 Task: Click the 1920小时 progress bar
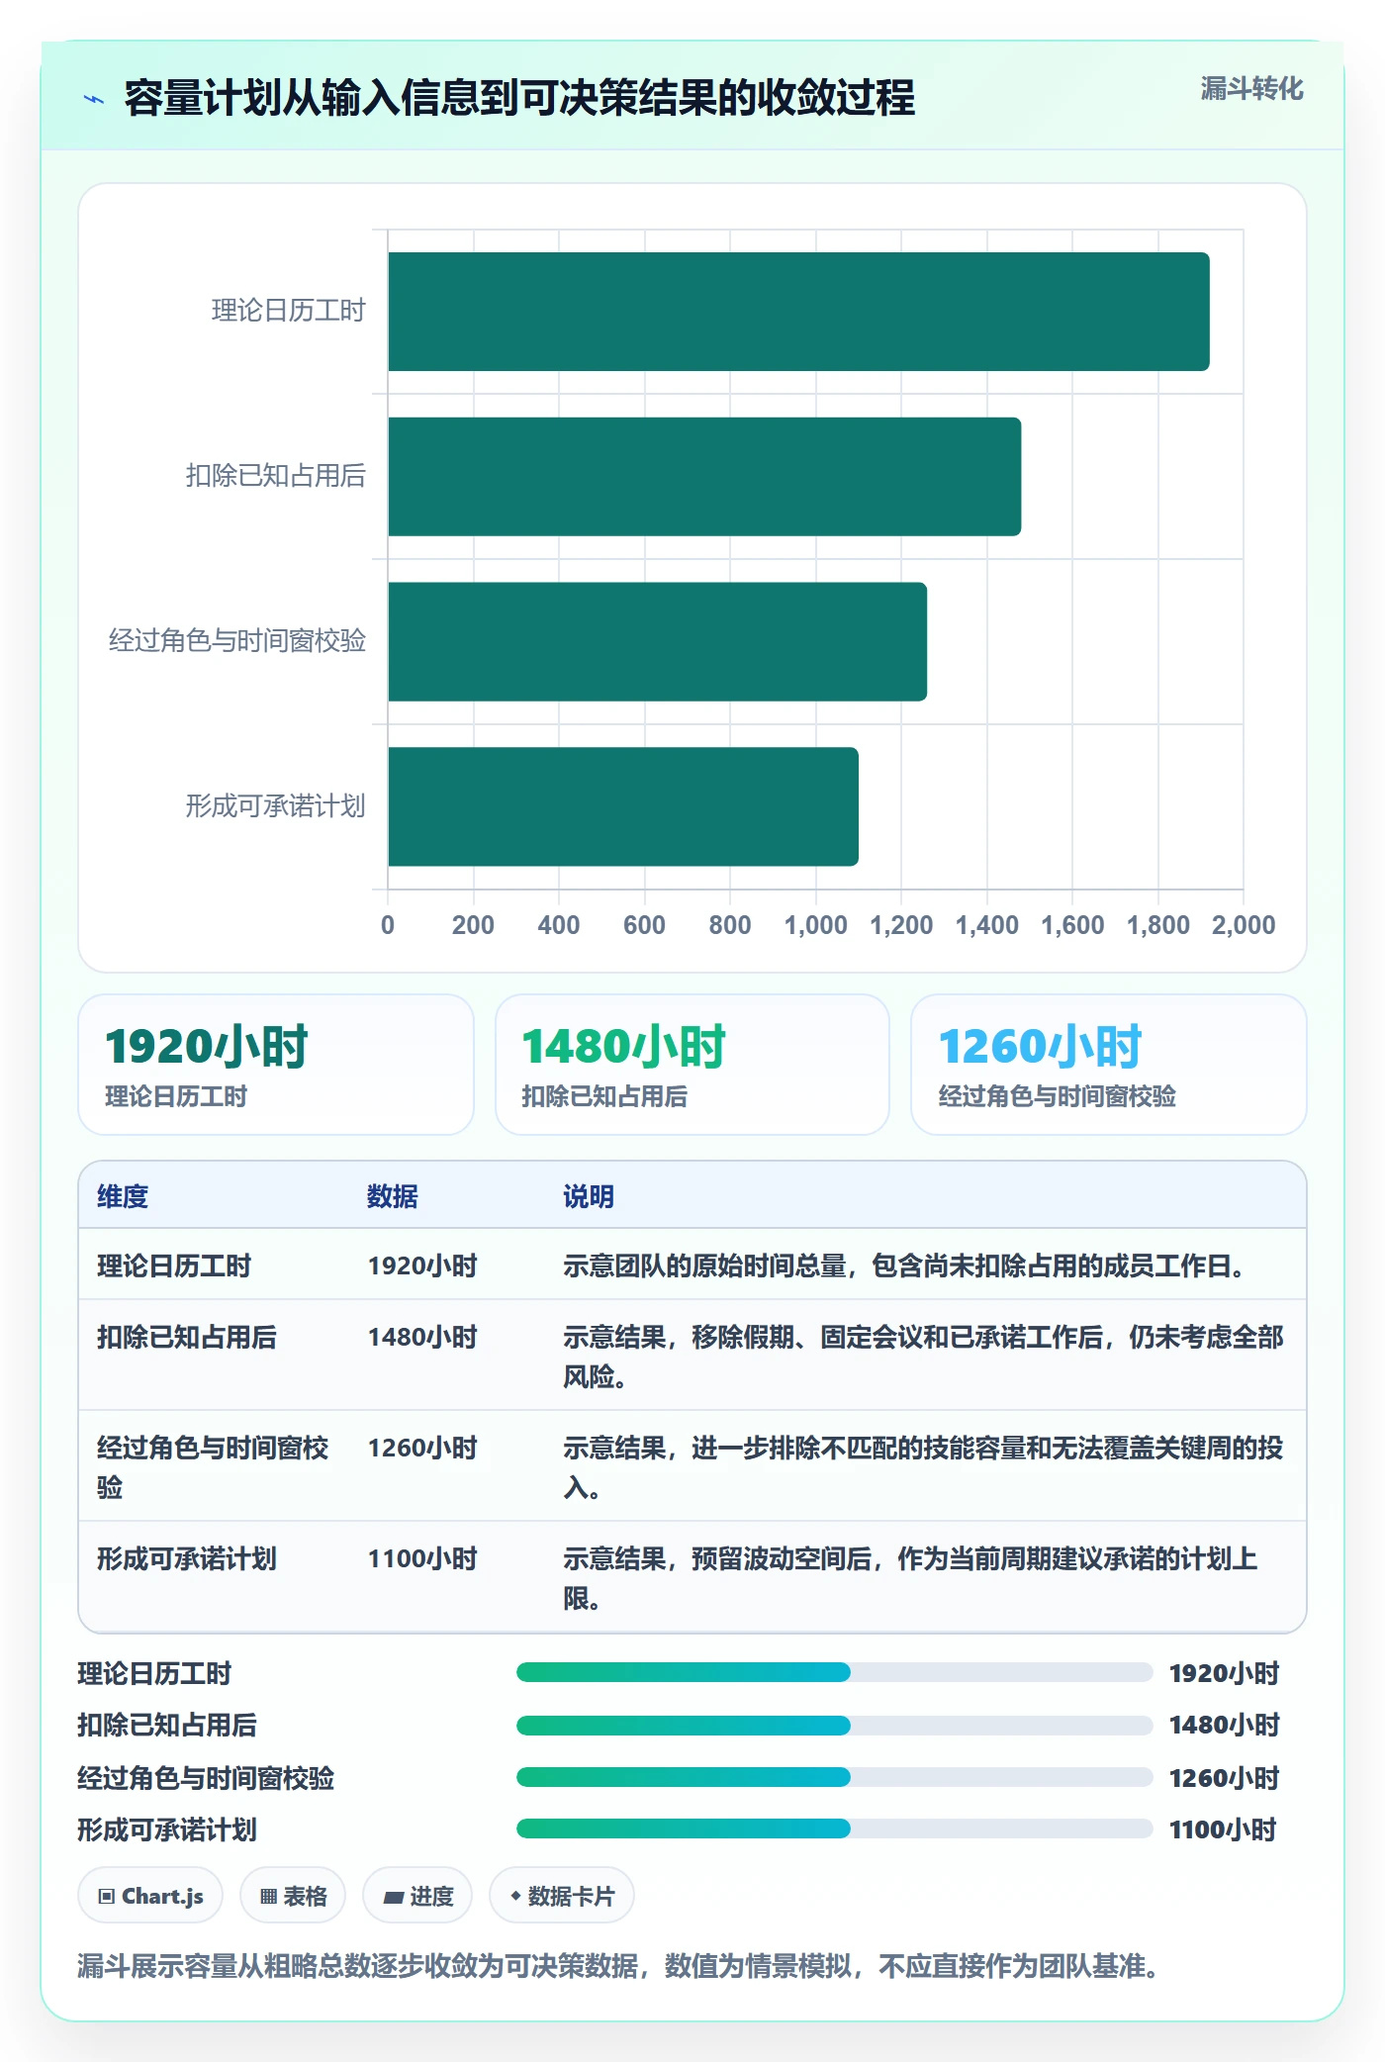[x=834, y=1673]
